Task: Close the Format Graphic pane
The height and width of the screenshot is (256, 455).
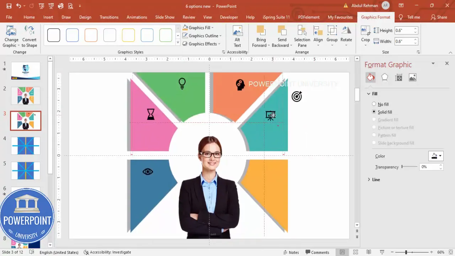Action: (x=447, y=63)
